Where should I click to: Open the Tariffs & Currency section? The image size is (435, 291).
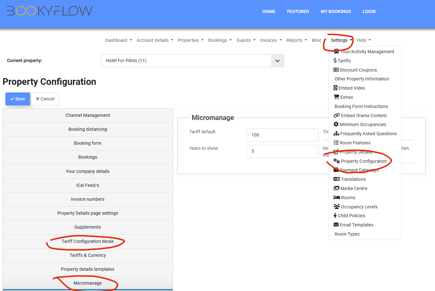(x=88, y=255)
